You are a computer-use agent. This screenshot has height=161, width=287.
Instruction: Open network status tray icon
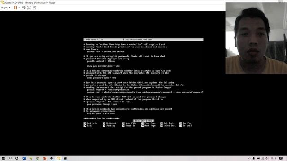[263, 158]
